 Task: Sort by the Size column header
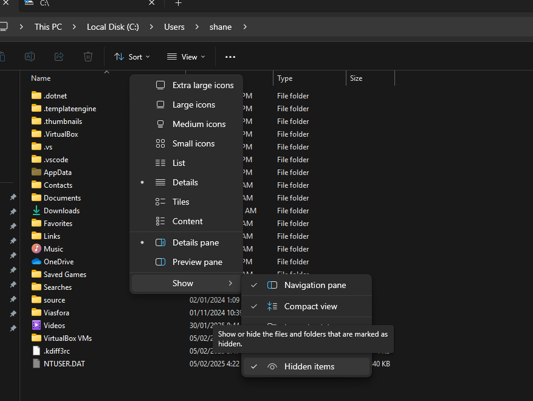pos(356,78)
